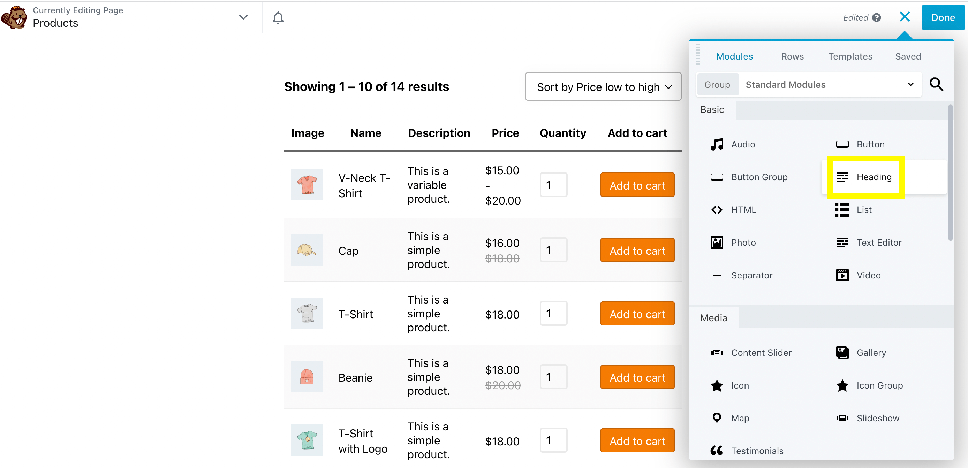Expand the Currently Editing Page title chevron
This screenshot has height=468, width=968.
pyautogui.click(x=243, y=17)
